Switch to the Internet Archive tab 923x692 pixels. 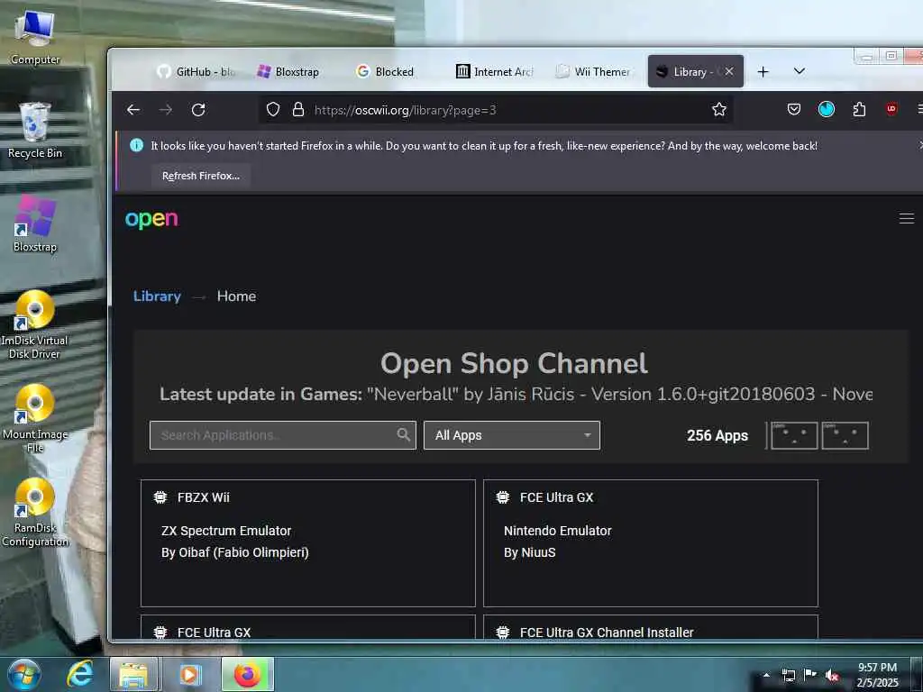[x=495, y=72]
